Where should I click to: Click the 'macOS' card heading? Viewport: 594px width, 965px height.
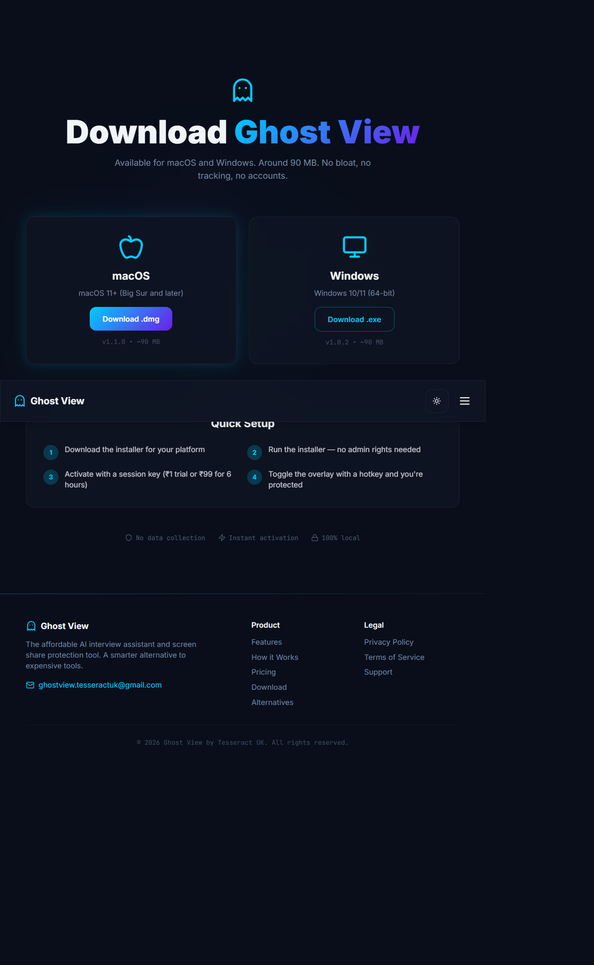point(131,276)
